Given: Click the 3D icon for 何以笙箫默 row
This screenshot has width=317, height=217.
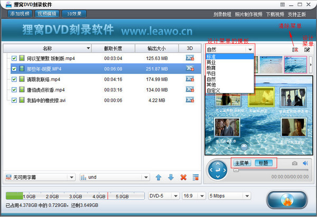Looking at the screenshot, I should click(190, 58).
